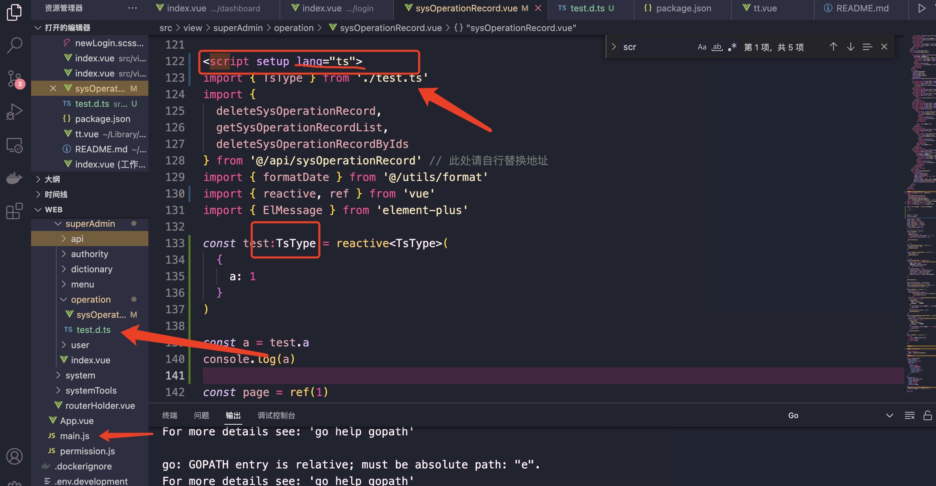This screenshot has height=486, width=936.
Task: Open the Extensions view icon
Action: (x=14, y=211)
